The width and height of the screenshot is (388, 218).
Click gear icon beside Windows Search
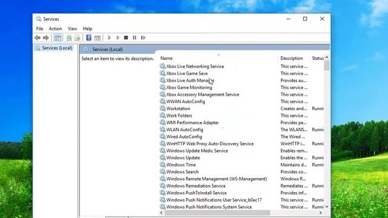[162, 171]
